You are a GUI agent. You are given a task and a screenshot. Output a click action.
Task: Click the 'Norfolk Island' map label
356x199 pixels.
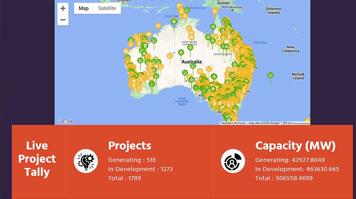click(x=298, y=76)
